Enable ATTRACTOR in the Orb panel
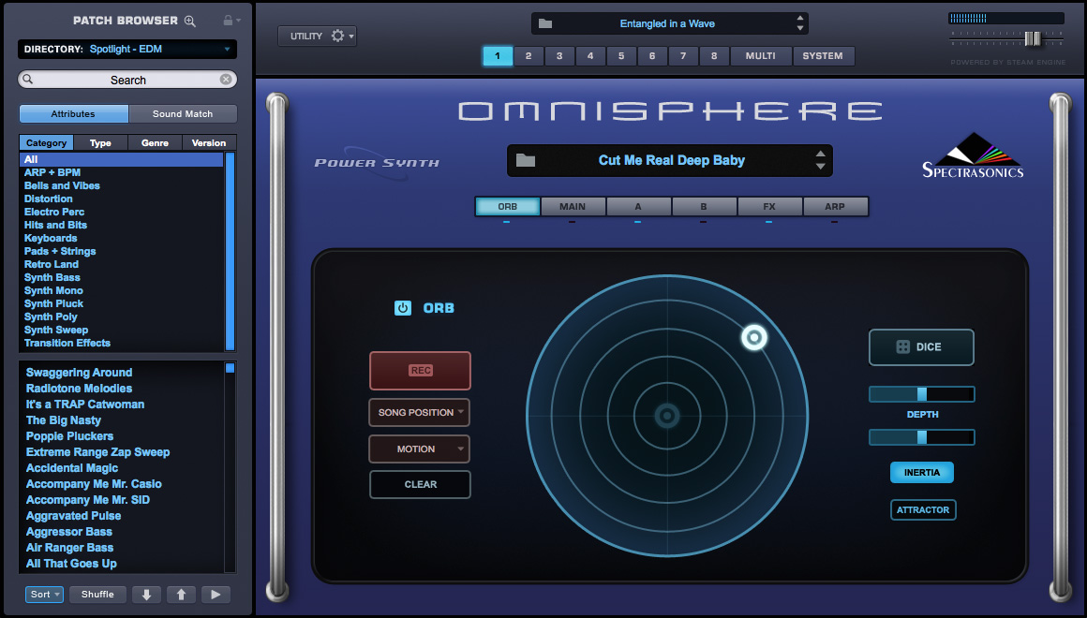 pyautogui.click(x=922, y=509)
